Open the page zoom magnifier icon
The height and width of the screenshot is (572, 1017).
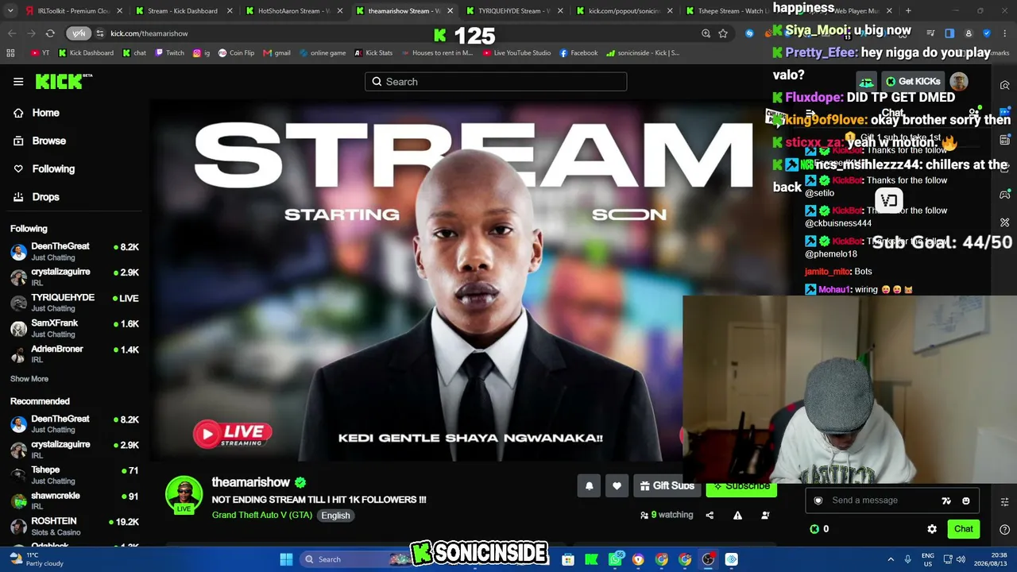(x=706, y=33)
